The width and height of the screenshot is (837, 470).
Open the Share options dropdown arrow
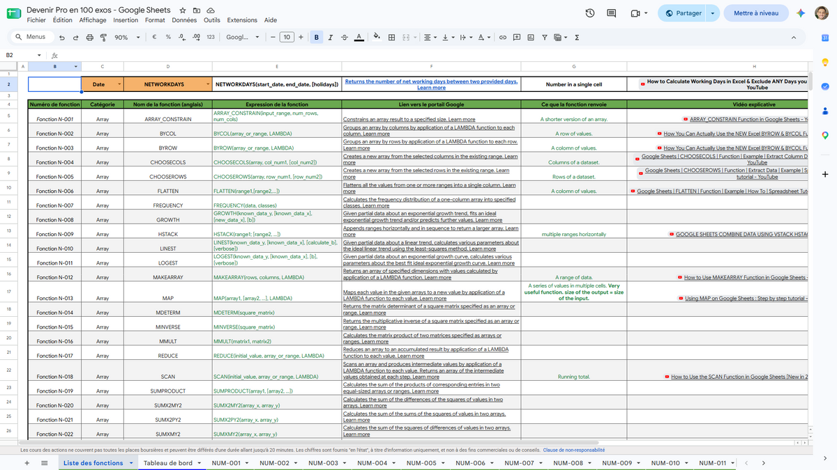712,13
